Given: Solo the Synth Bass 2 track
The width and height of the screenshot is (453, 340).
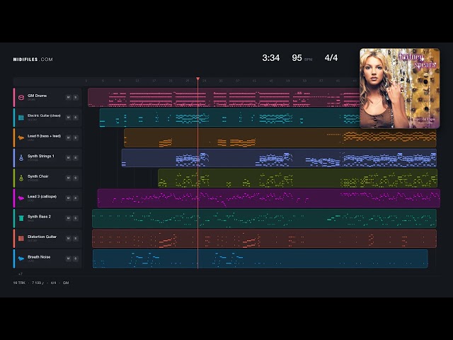Looking at the screenshot, I should (x=76, y=218).
